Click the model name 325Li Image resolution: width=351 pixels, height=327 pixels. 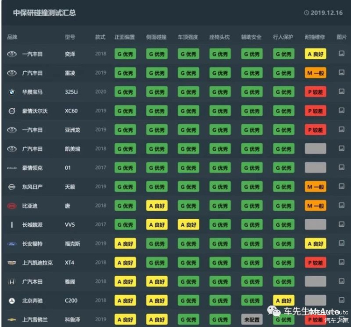click(x=71, y=92)
